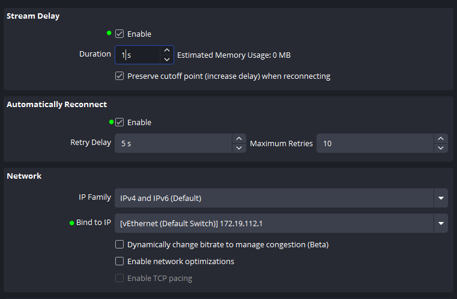Click the Retry Delay label
This screenshot has width=457, height=299.
point(91,143)
